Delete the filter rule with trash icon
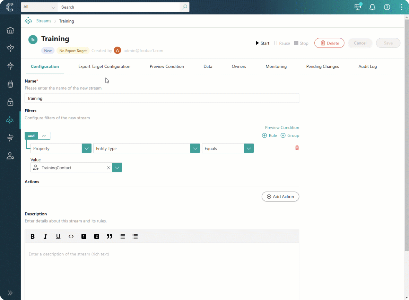This screenshot has height=300, width=409. tap(297, 148)
